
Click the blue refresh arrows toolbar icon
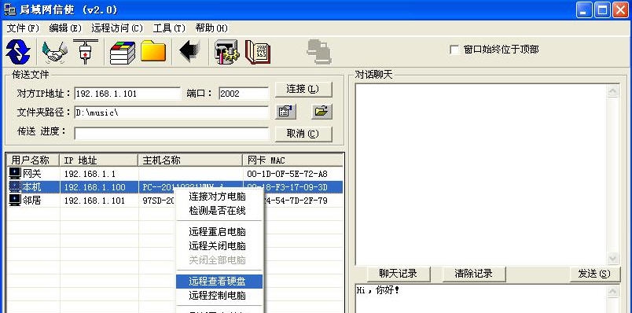[x=18, y=52]
